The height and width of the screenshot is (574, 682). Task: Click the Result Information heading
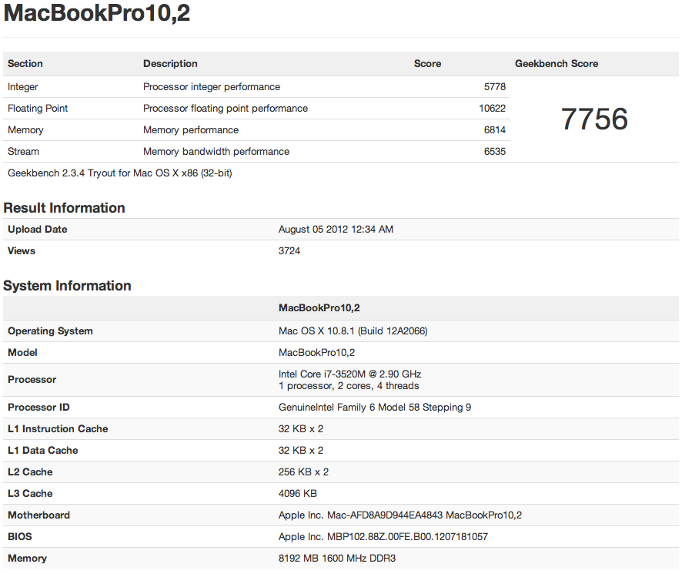(x=65, y=208)
